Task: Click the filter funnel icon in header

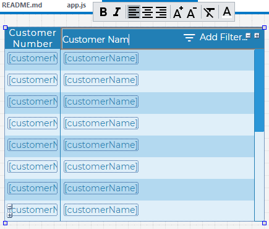Action: (x=189, y=38)
